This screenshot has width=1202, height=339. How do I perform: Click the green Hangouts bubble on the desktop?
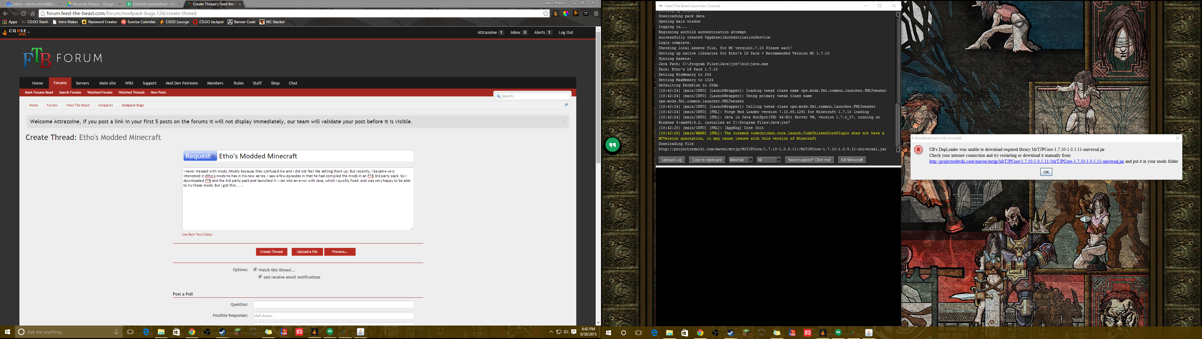[x=613, y=145]
